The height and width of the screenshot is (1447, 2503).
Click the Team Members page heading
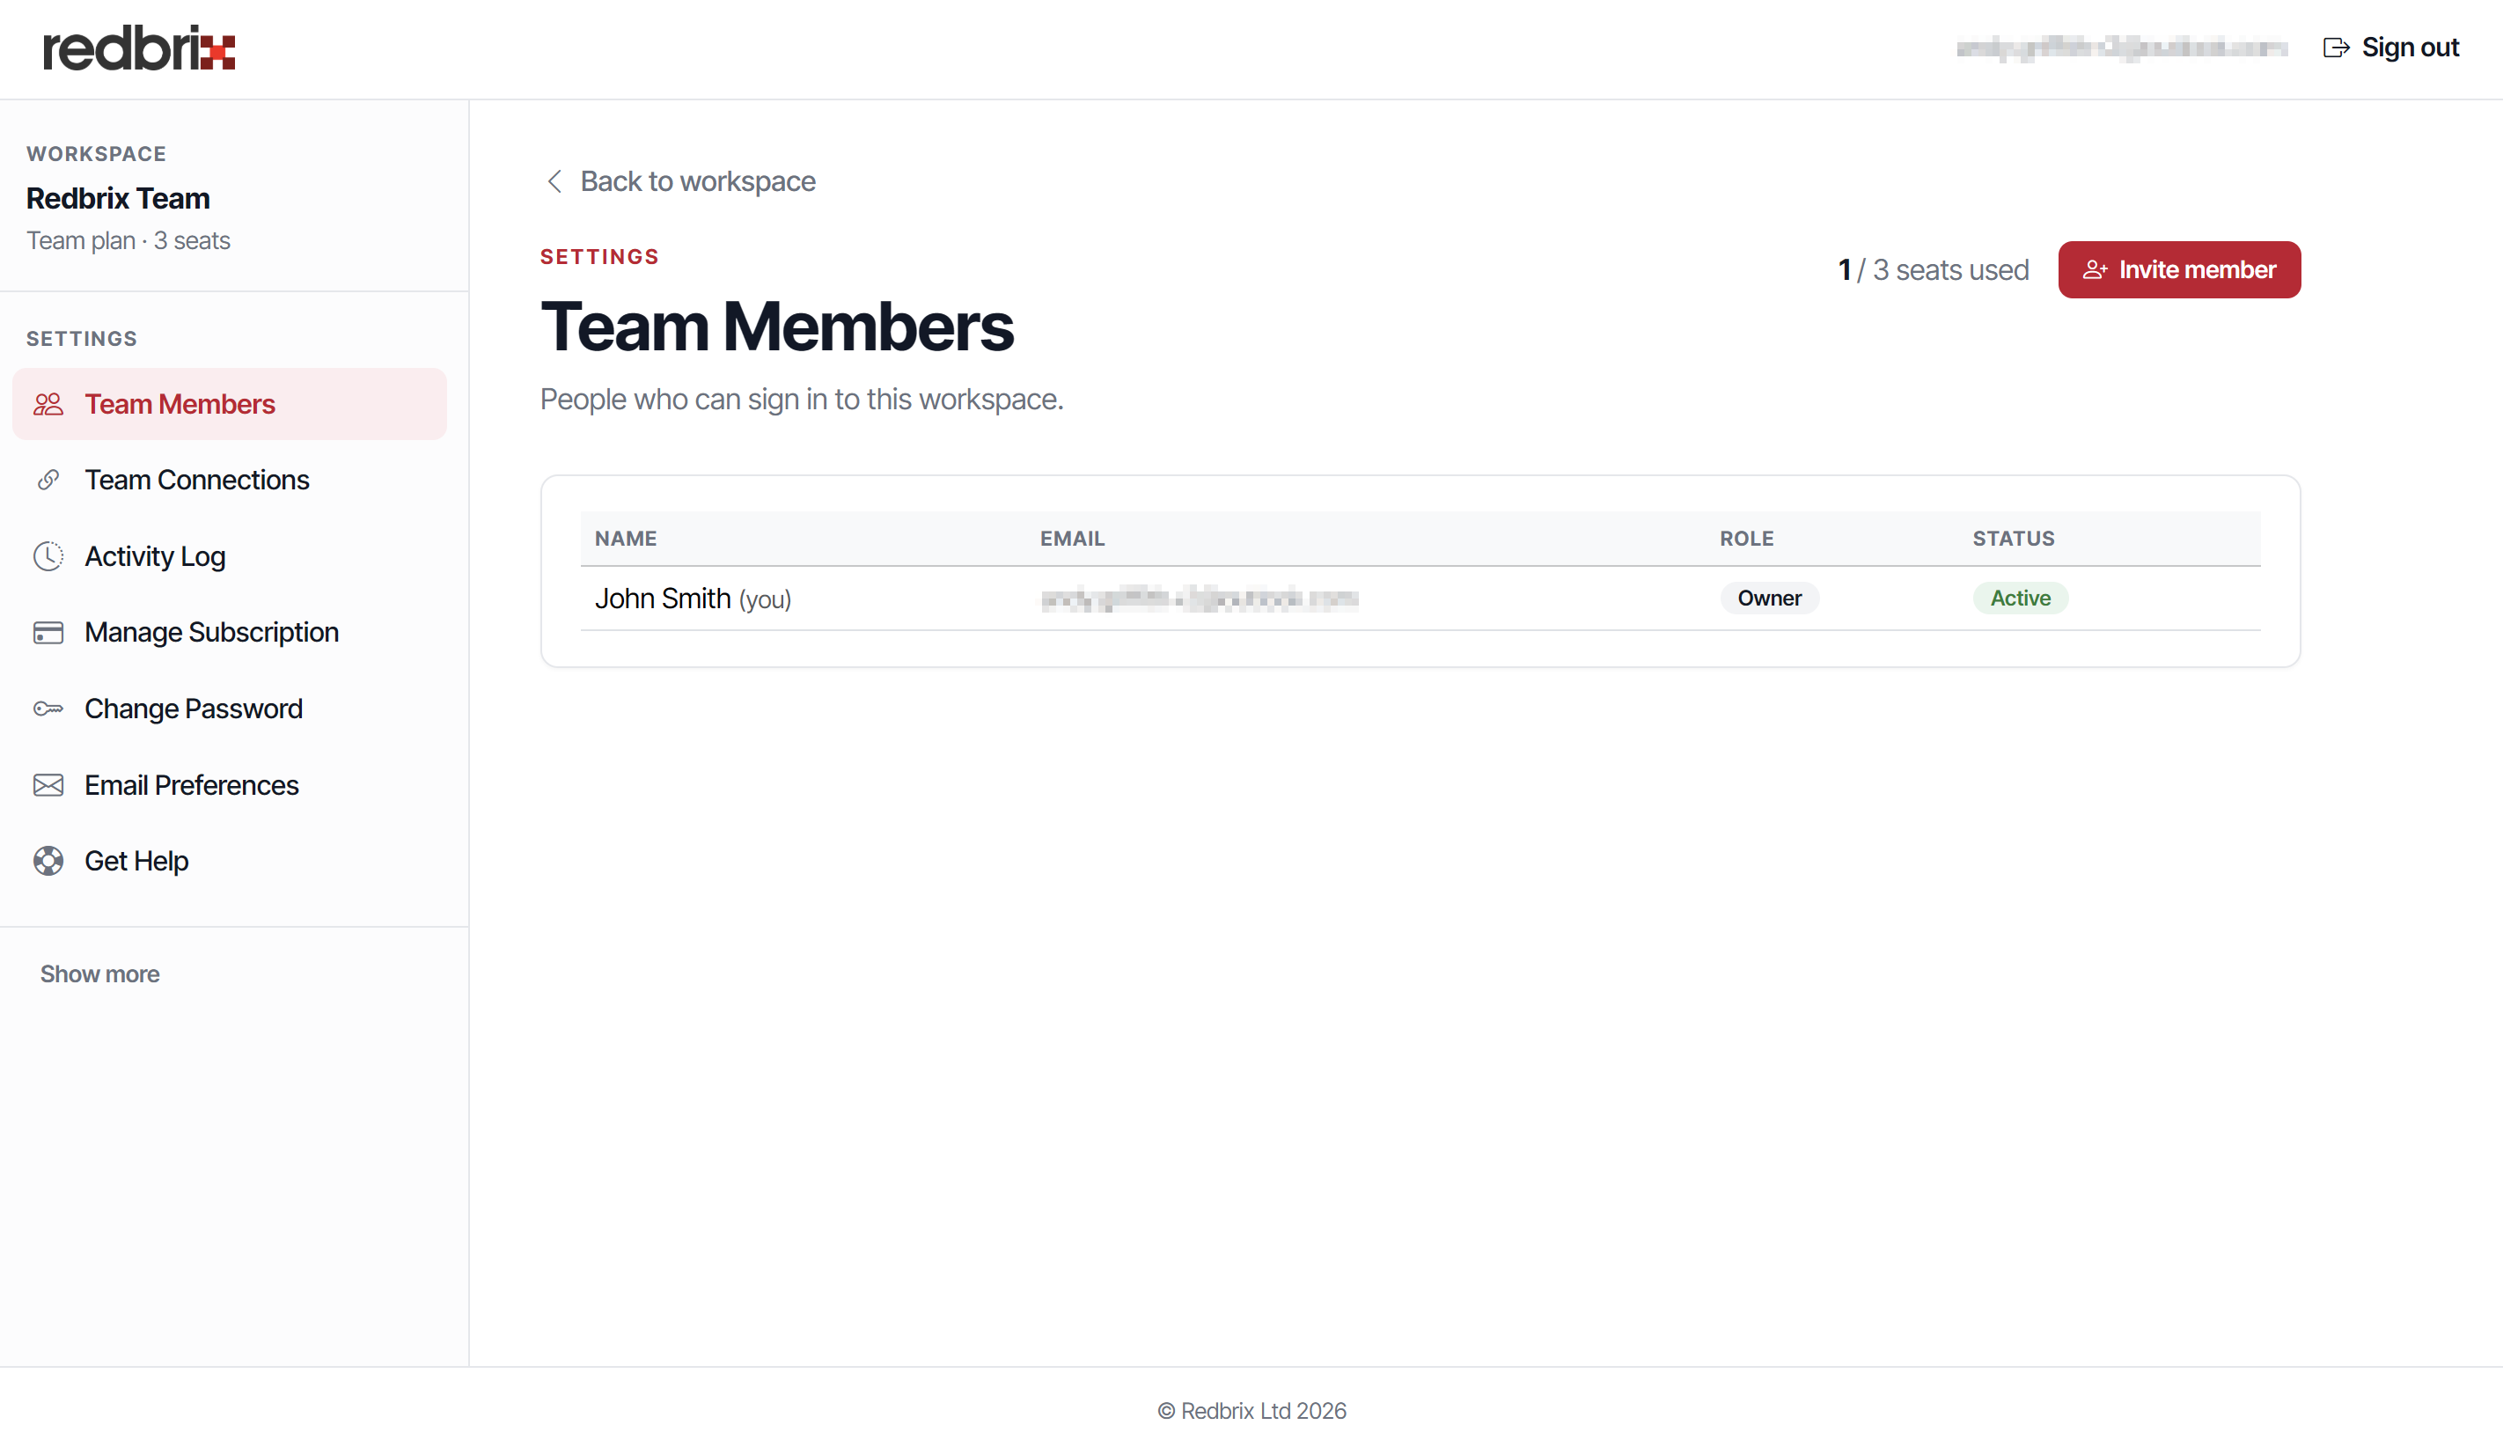tap(777, 327)
